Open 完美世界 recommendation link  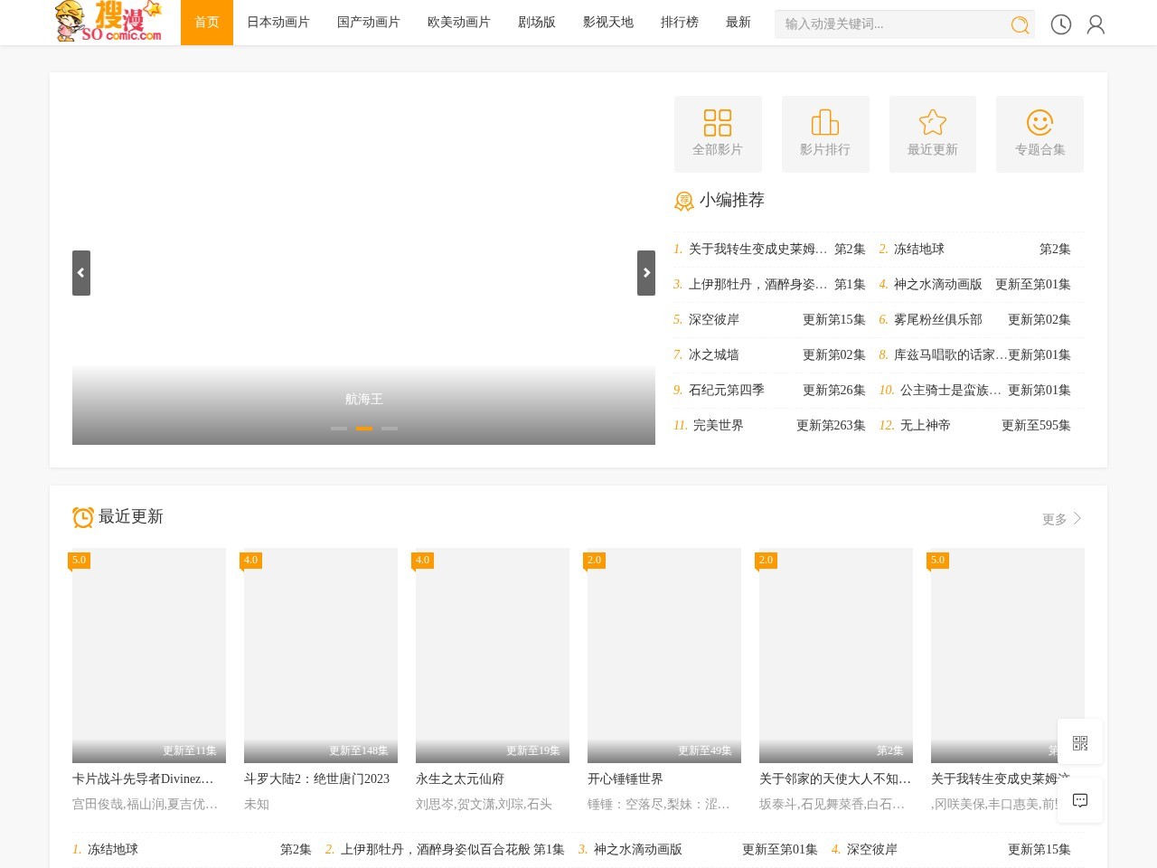pos(719,425)
